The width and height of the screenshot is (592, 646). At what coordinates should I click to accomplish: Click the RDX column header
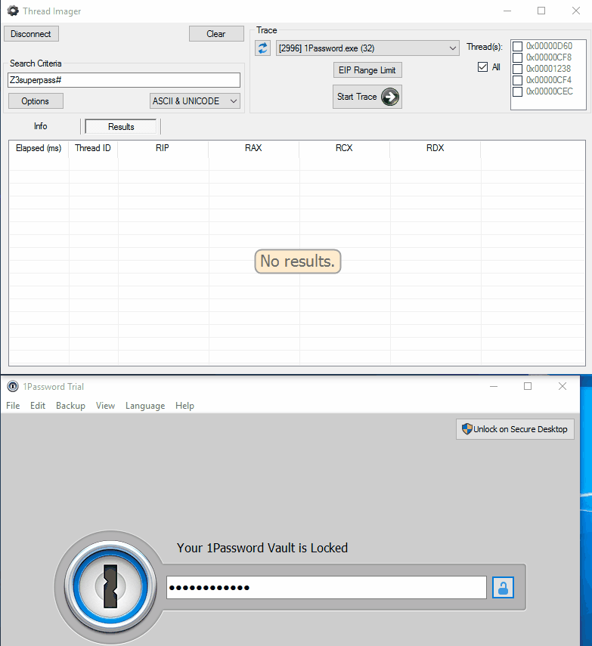(x=435, y=148)
